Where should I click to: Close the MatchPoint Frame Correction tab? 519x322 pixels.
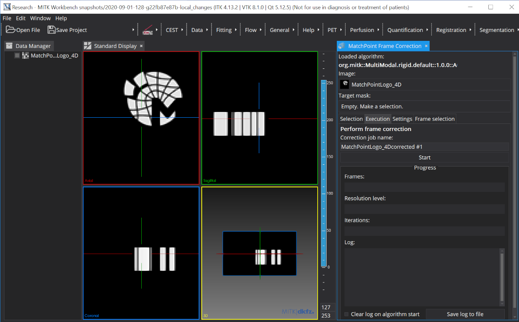pos(426,46)
